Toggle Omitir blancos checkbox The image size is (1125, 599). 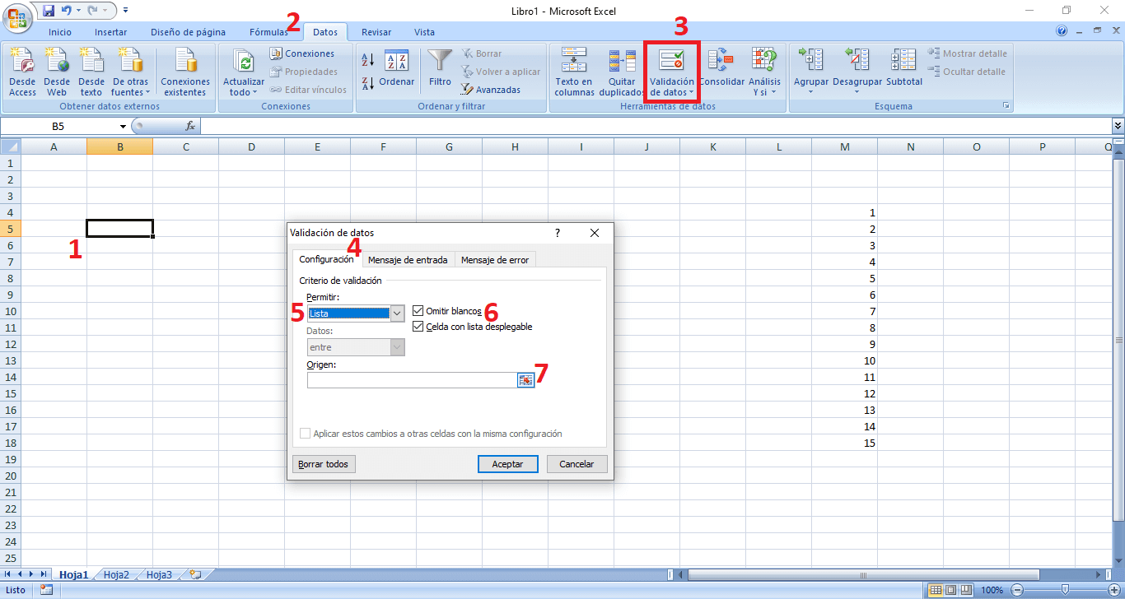tap(418, 311)
